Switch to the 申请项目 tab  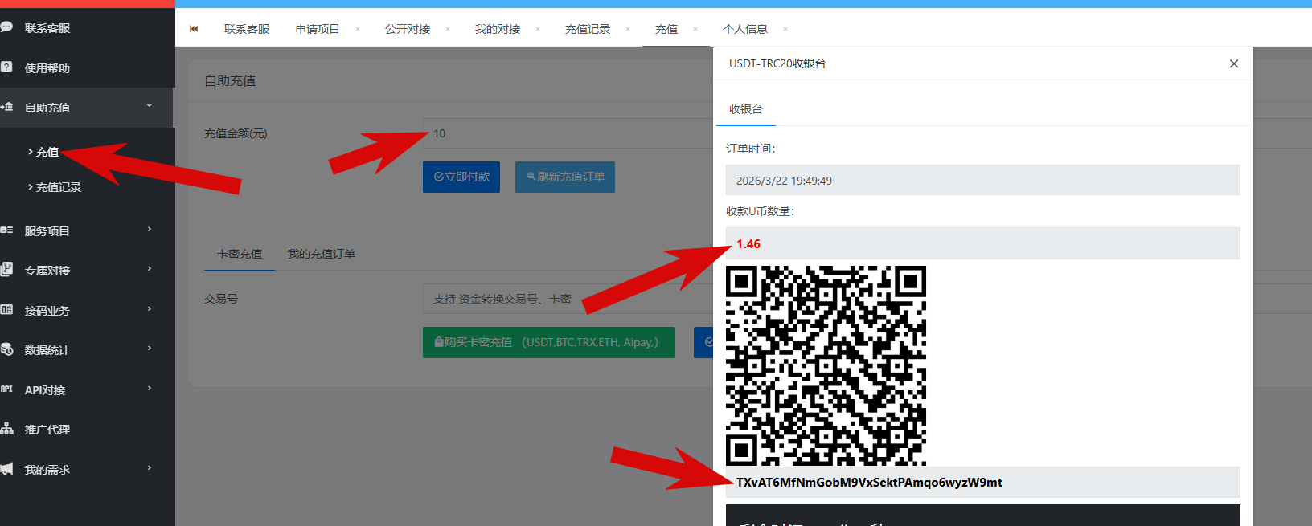tap(318, 29)
